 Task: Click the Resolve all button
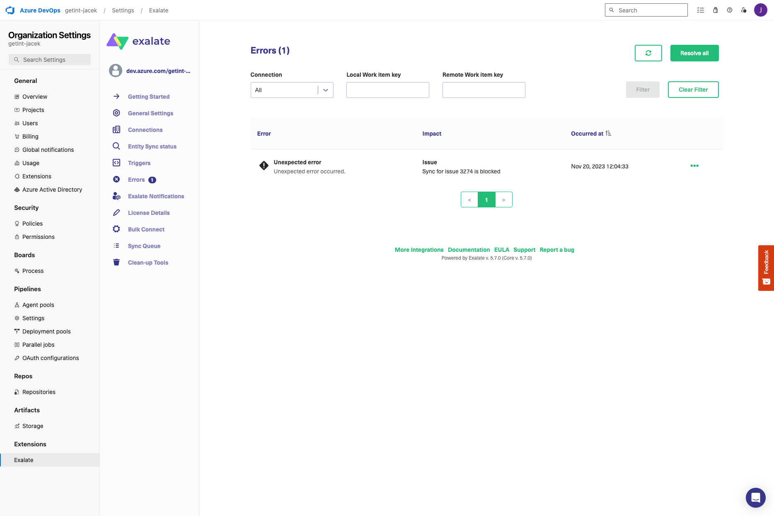coord(694,53)
